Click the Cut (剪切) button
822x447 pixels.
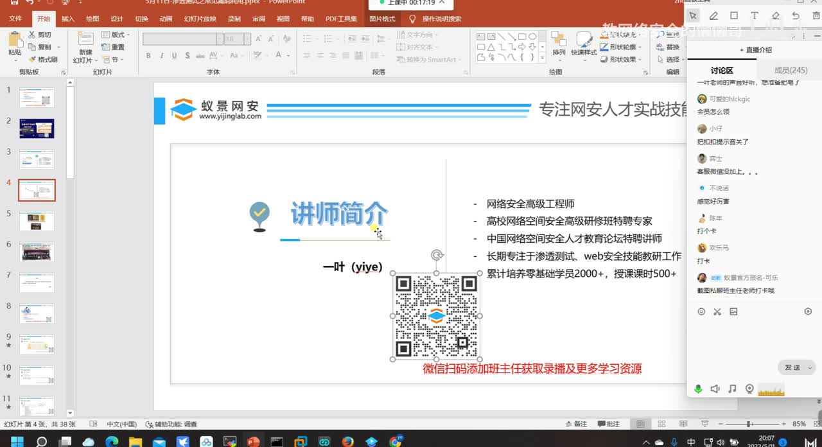(39, 35)
